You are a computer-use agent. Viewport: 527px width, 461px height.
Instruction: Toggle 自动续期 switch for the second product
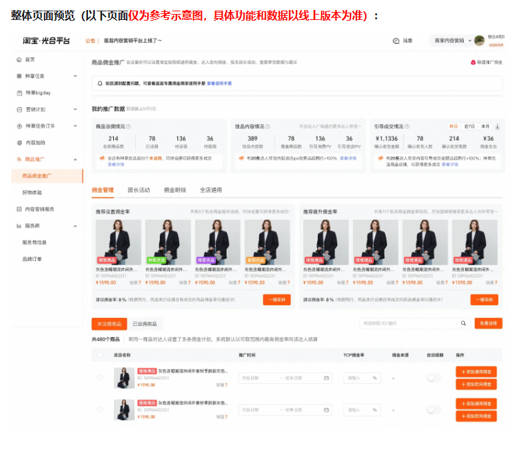(434, 410)
